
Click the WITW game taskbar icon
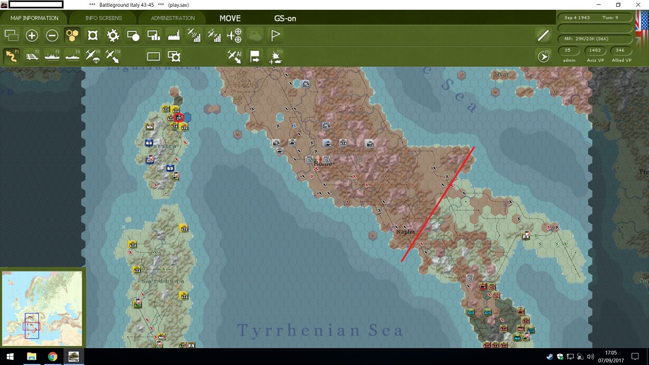tap(73, 357)
